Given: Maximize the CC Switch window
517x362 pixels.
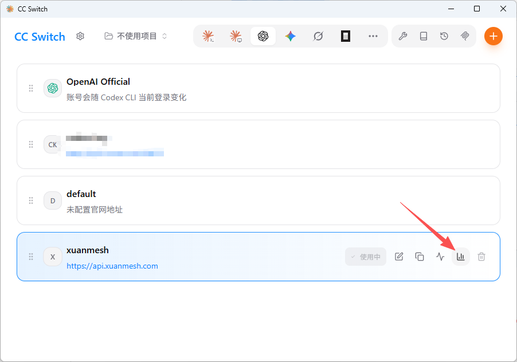Looking at the screenshot, I should 477,9.
